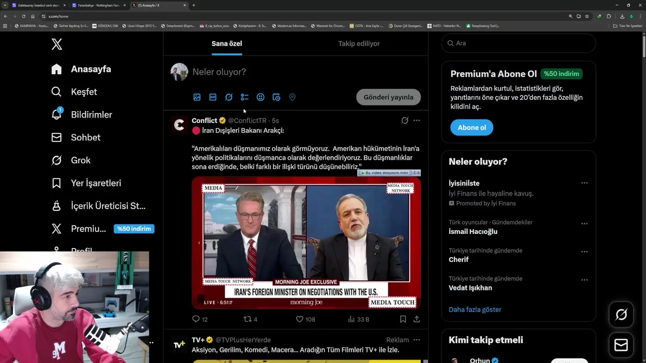Open Keşfet search page
Viewport: 646px width, 363px height.
click(74, 92)
